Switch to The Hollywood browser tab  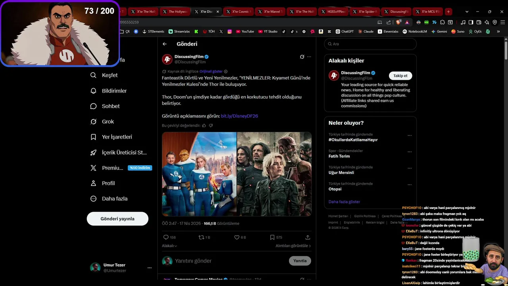coord(175,12)
